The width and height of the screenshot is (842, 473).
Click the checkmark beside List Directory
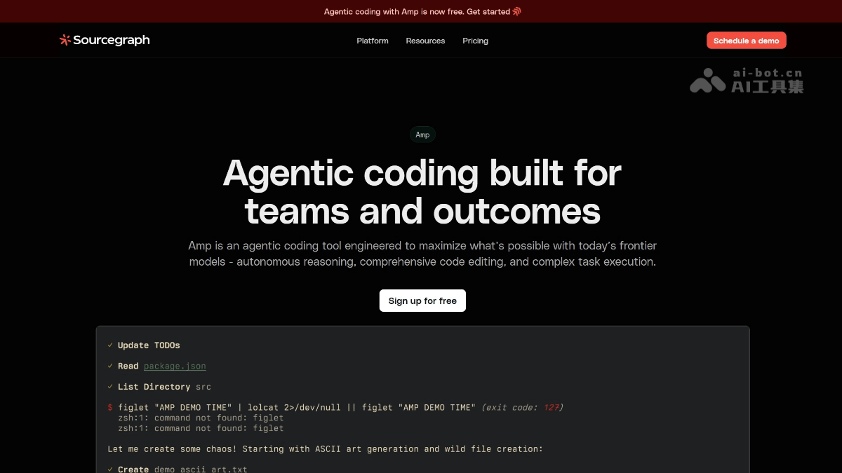point(110,387)
